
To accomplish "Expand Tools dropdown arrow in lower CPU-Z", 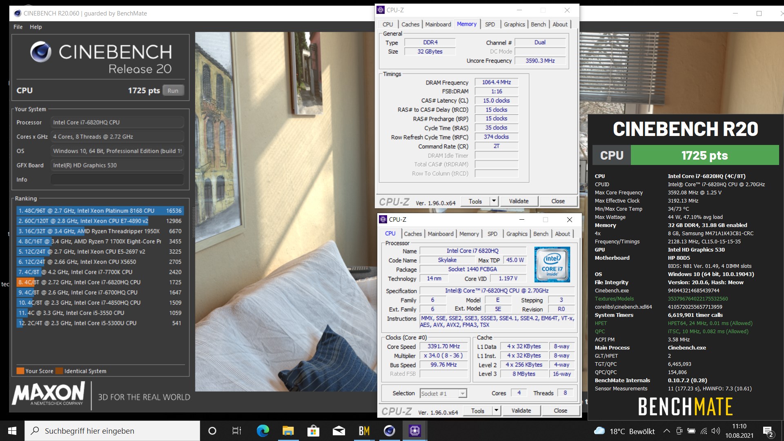I will [x=496, y=411].
